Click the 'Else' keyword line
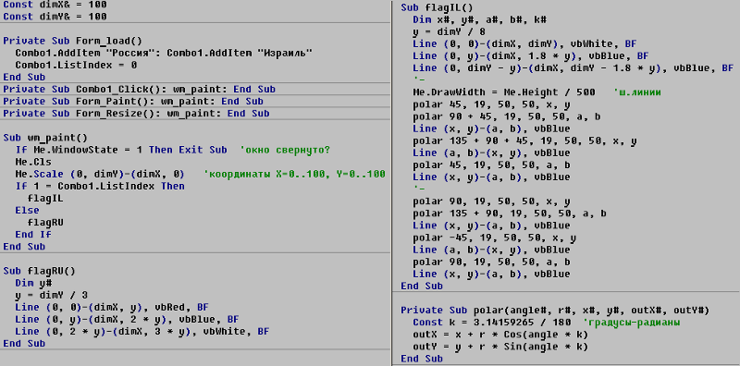740x366 pixels. click(28, 211)
